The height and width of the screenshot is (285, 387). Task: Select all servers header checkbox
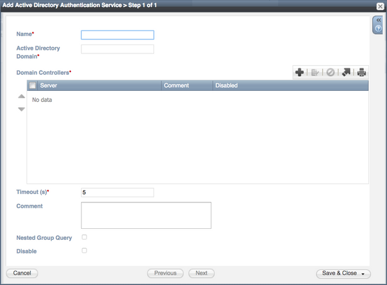pyautogui.click(x=33, y=85)
